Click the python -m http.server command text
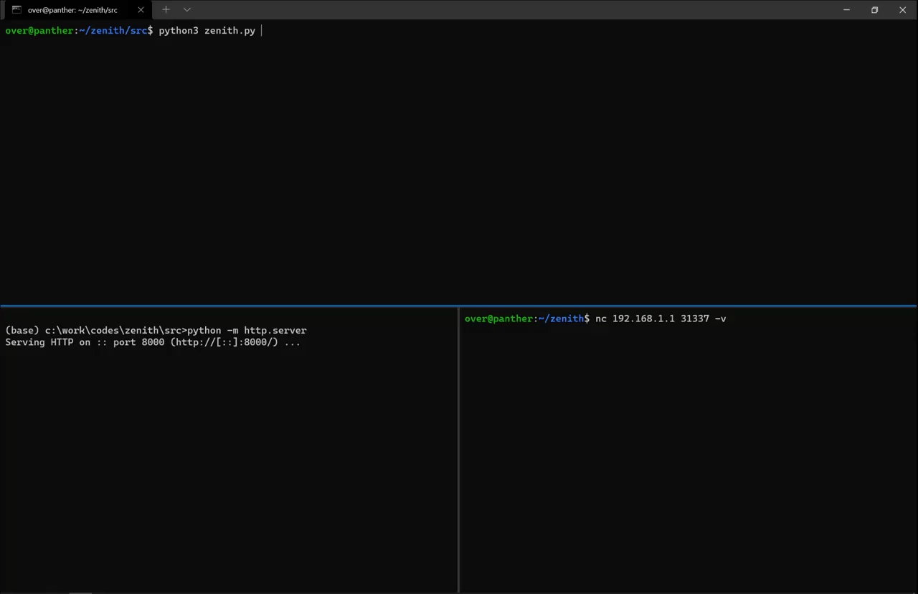 pyautogui.click(x=247, y=331)
